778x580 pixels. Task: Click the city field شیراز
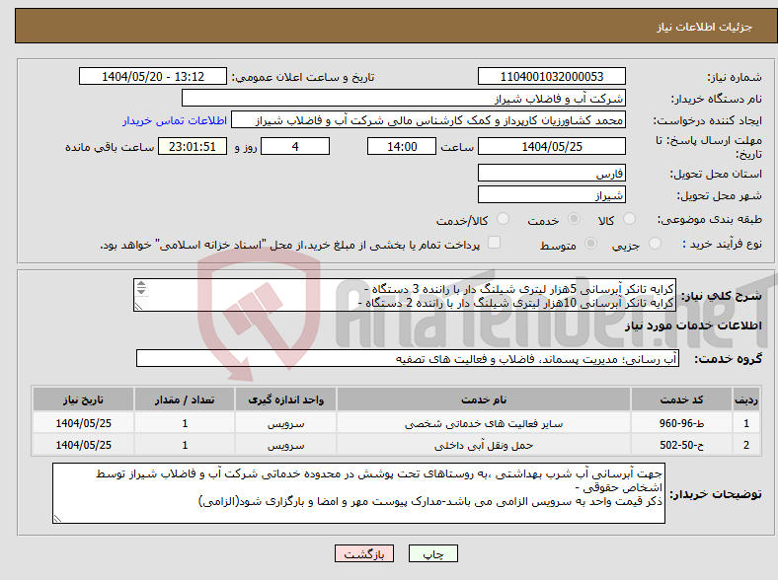pos(551,194)
